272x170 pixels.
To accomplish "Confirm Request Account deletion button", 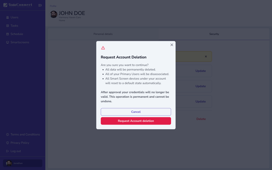I will [136, 121].
